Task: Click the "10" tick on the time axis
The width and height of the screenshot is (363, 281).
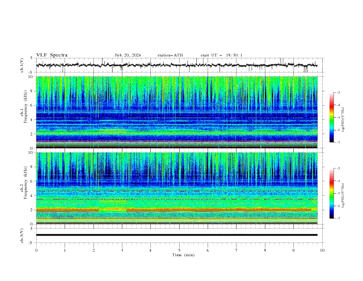Action: point(322,250)
